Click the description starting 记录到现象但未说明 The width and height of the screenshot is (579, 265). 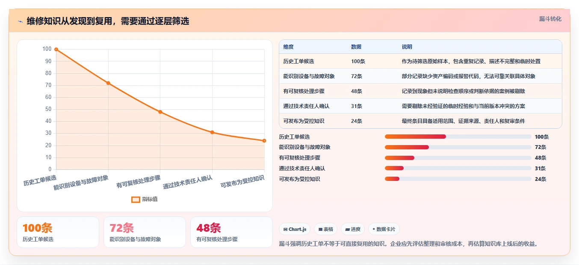[463, 91]
